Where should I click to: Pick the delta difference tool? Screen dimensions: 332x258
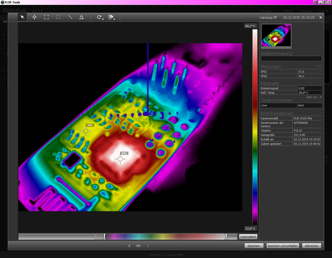pos(81,17)
